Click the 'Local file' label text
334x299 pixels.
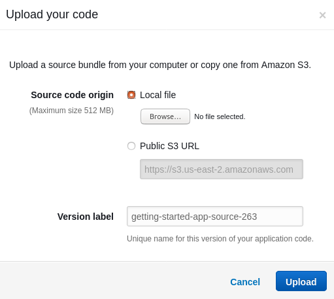158,95
